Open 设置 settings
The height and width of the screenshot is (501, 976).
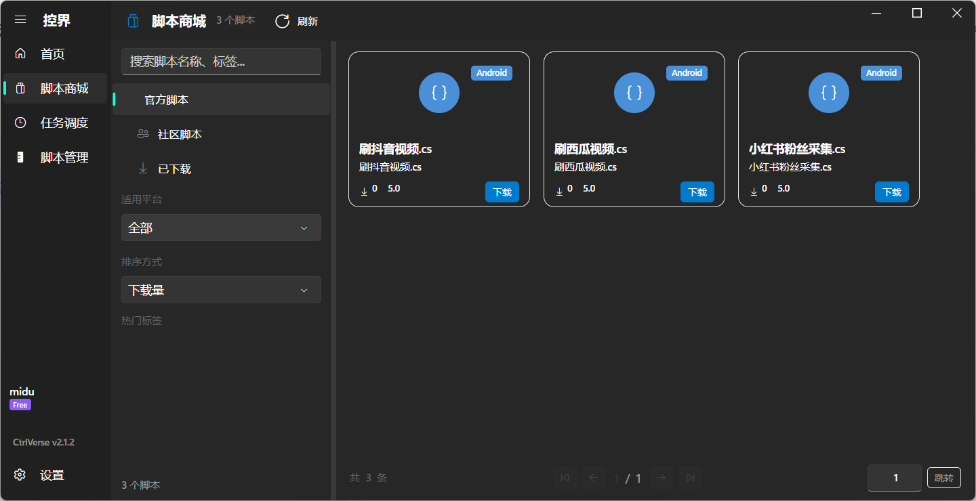coord(55,475)
